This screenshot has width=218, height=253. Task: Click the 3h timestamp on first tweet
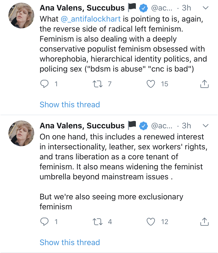point(186,8)
